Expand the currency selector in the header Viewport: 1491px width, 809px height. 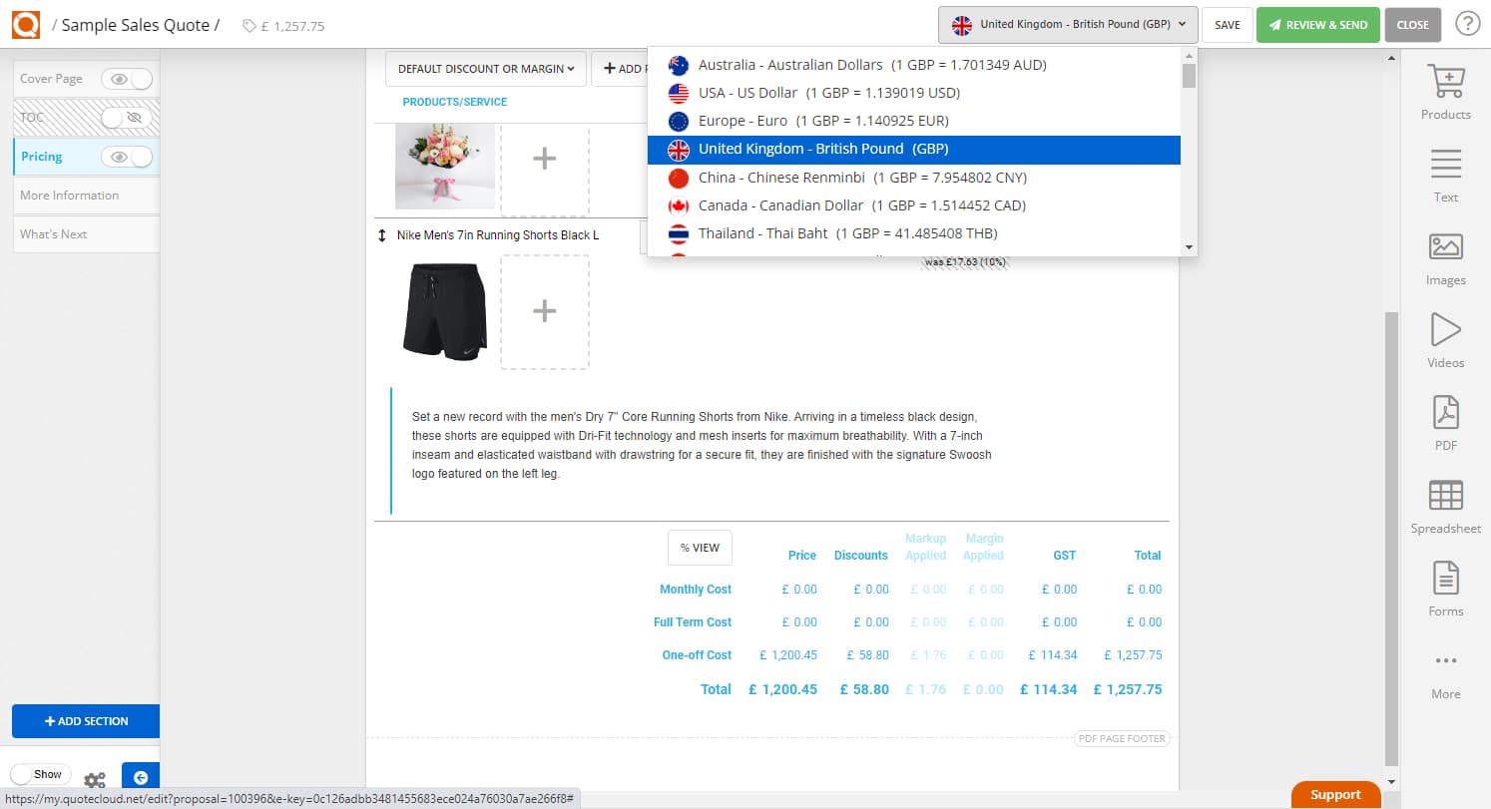[1067, 24]
